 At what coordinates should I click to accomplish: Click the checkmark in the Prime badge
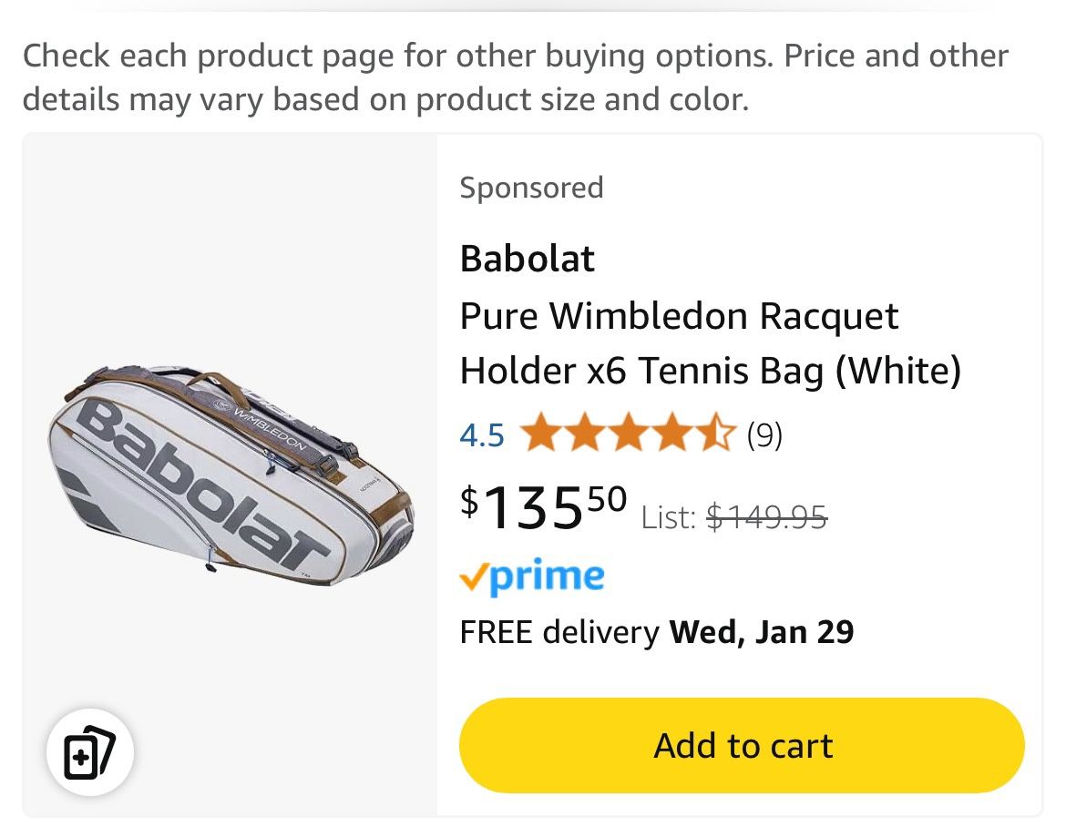click(x=473, y=576)
